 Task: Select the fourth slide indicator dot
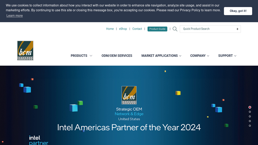coord(250,121)
